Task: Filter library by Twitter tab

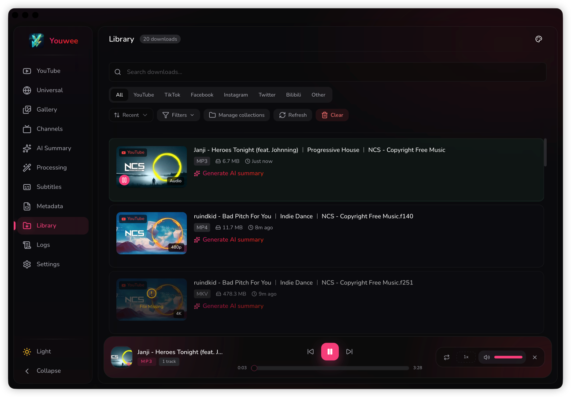Action: tap(267, 95)
